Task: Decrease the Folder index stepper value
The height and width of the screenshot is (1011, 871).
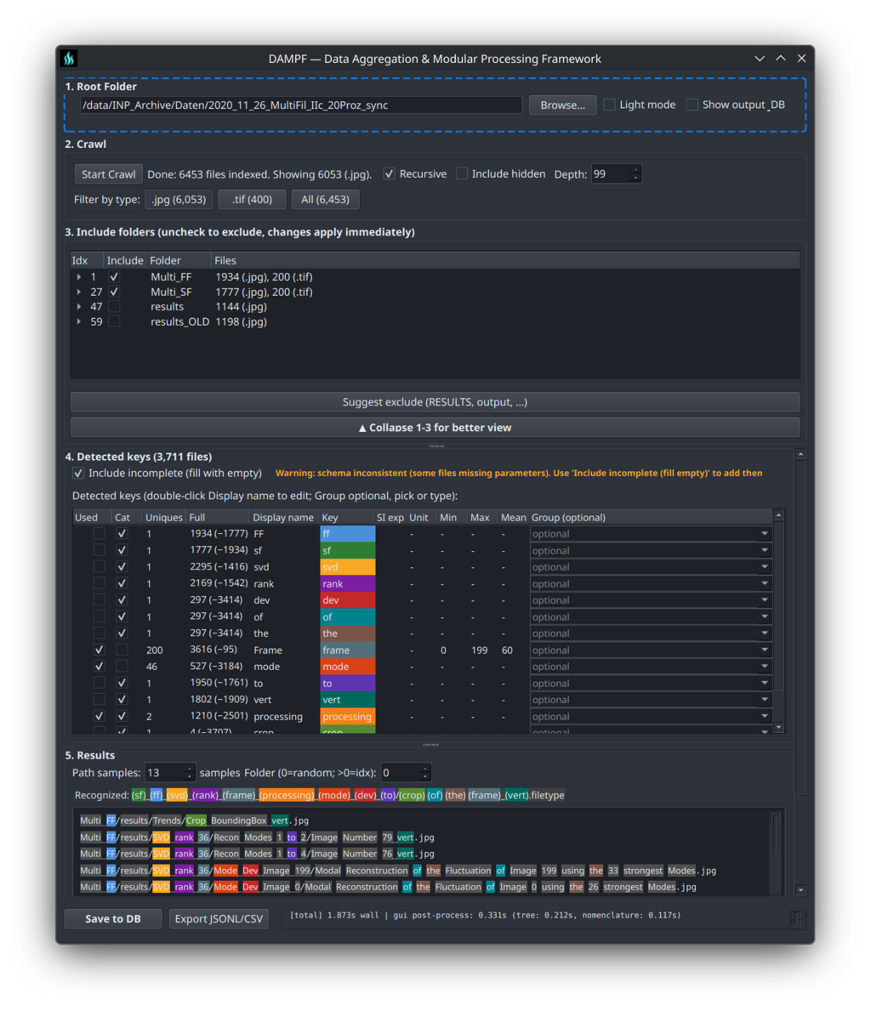Action: (x=424, y=776)
